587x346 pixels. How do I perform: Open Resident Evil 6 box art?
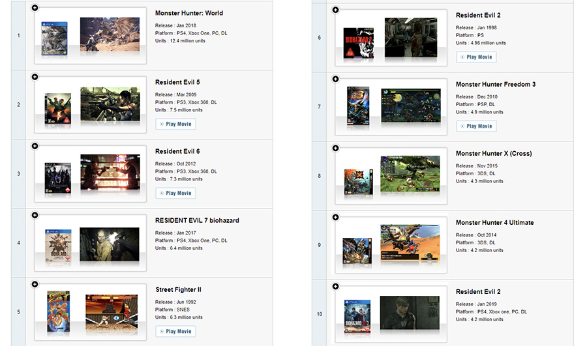pyautogui.click(x=57, y=178)
